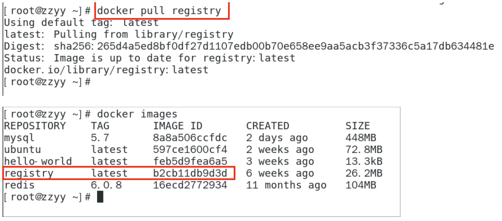Click mysql image ID 8a8a506ccfdc
Image resolution: width=502 pixels, height=221 pixels.
tap(190, 138)
